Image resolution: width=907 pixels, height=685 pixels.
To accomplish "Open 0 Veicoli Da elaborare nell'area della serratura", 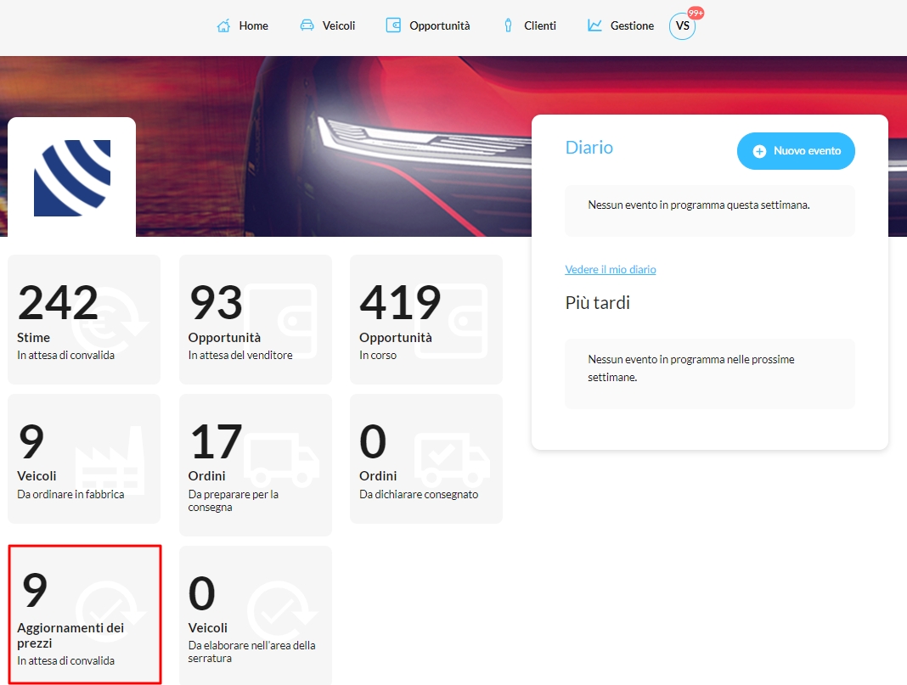I will 255,615.
